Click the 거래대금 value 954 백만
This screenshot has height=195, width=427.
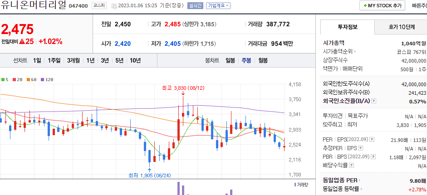pos(282,44)
